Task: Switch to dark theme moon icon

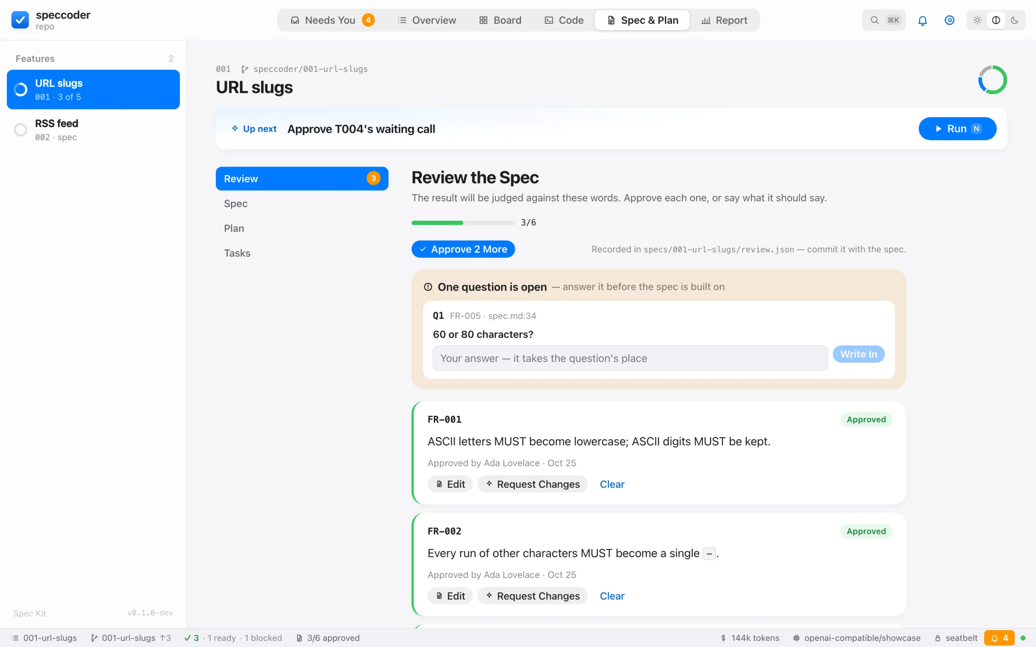Action: [1014, 20]
